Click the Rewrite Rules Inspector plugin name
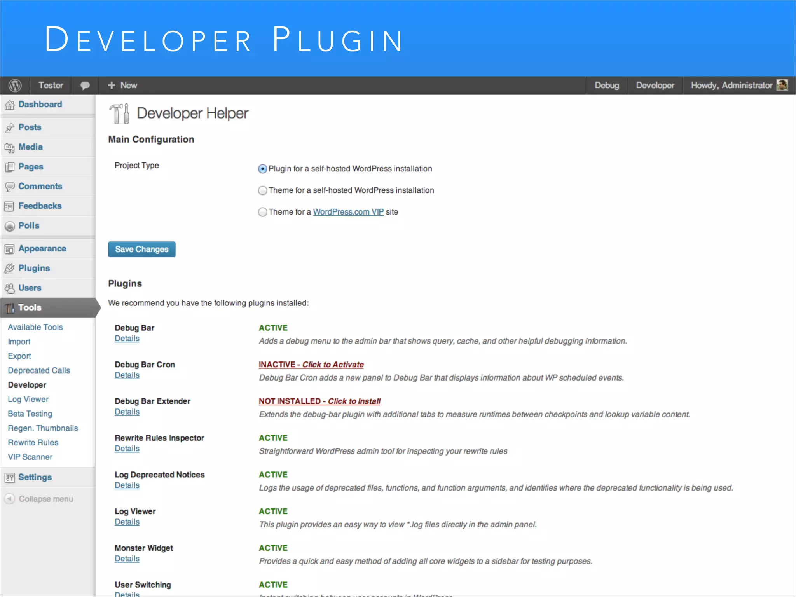 pyautogui.click(x=159, y=438)
